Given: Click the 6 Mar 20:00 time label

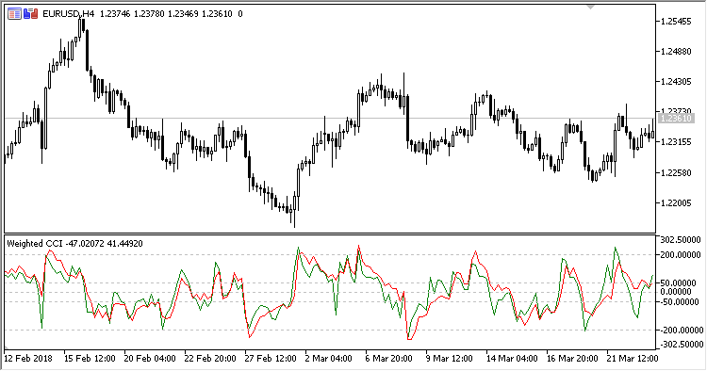Looking at the screenshot, I should pyautogui.click(x=389, y=359).
